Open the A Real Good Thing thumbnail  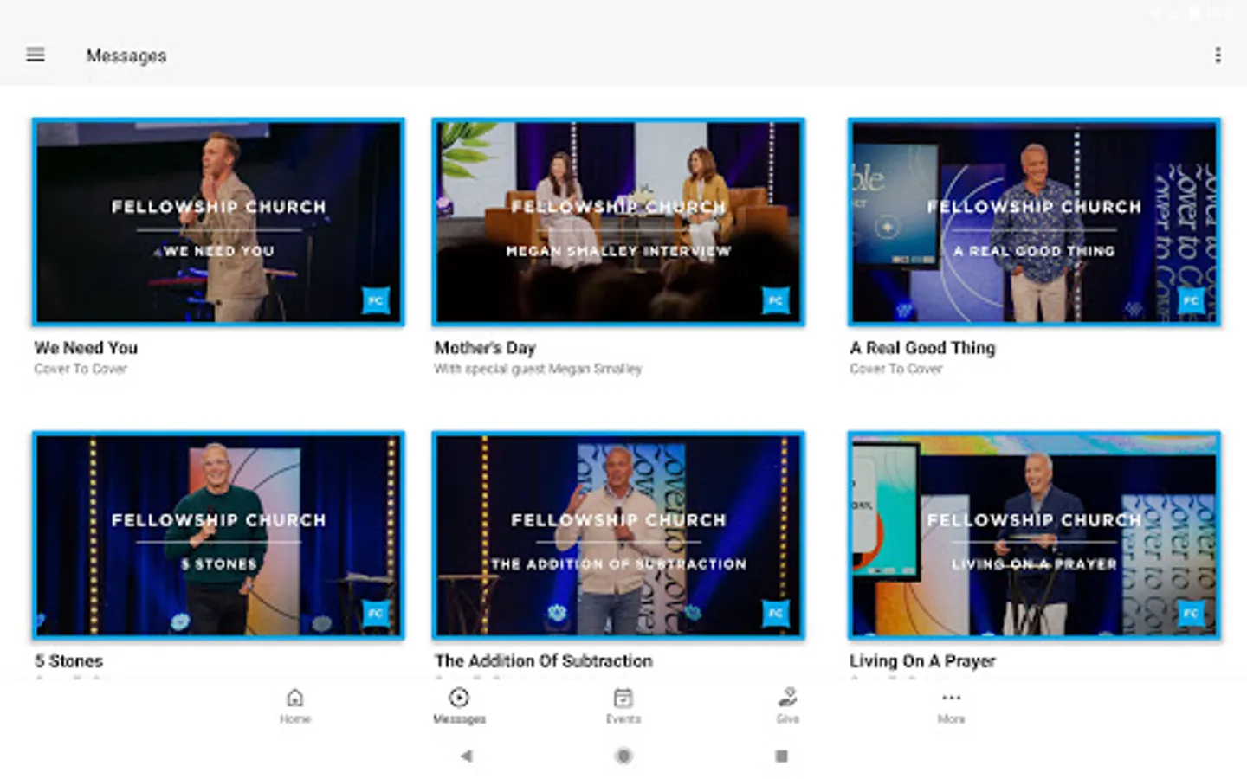click(x=1034, y=222)
